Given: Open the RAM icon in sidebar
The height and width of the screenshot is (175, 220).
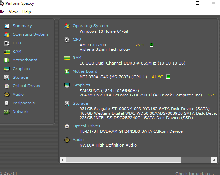Looking at the screenshot, I should tap(7, 51).
